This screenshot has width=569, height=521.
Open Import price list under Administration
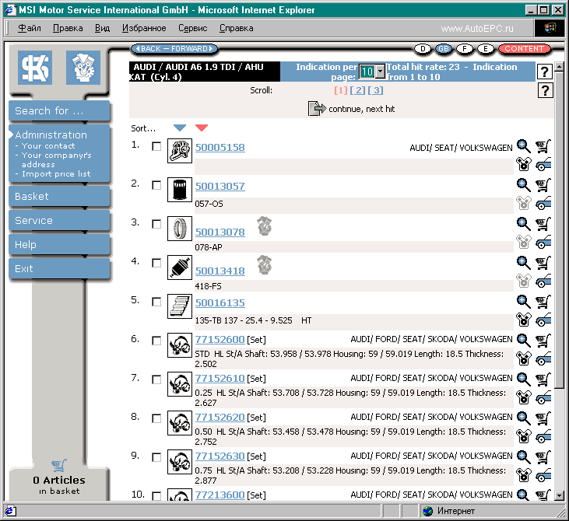point(56,173)
